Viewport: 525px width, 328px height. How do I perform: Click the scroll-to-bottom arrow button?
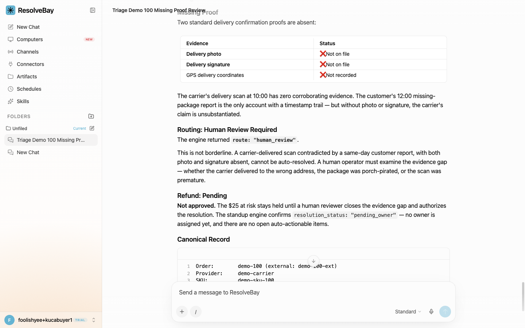click(x=314, y=261)
